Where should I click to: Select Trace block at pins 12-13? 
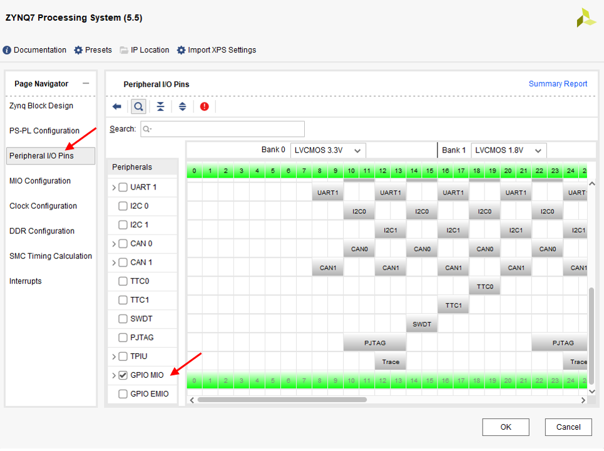tap(391, 362)
